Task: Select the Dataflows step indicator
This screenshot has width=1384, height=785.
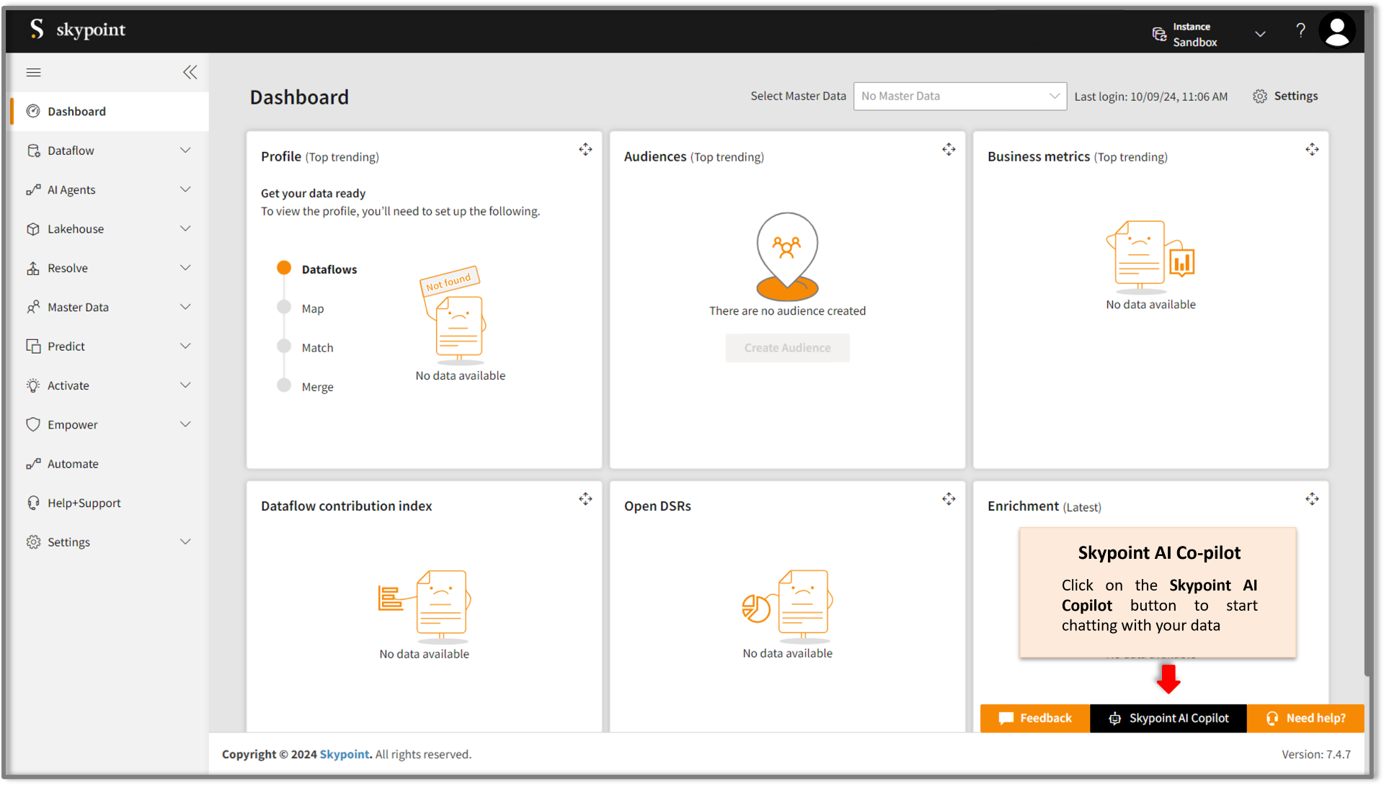Action: tap(284, 268)
